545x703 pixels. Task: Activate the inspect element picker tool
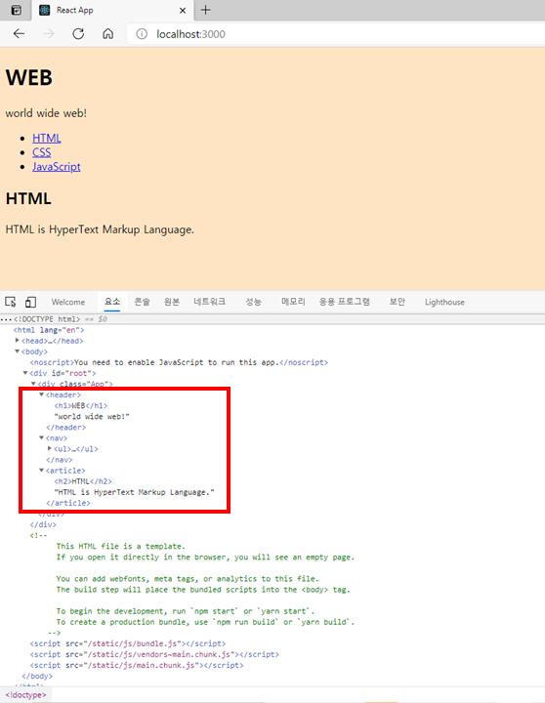coord(11,302)
